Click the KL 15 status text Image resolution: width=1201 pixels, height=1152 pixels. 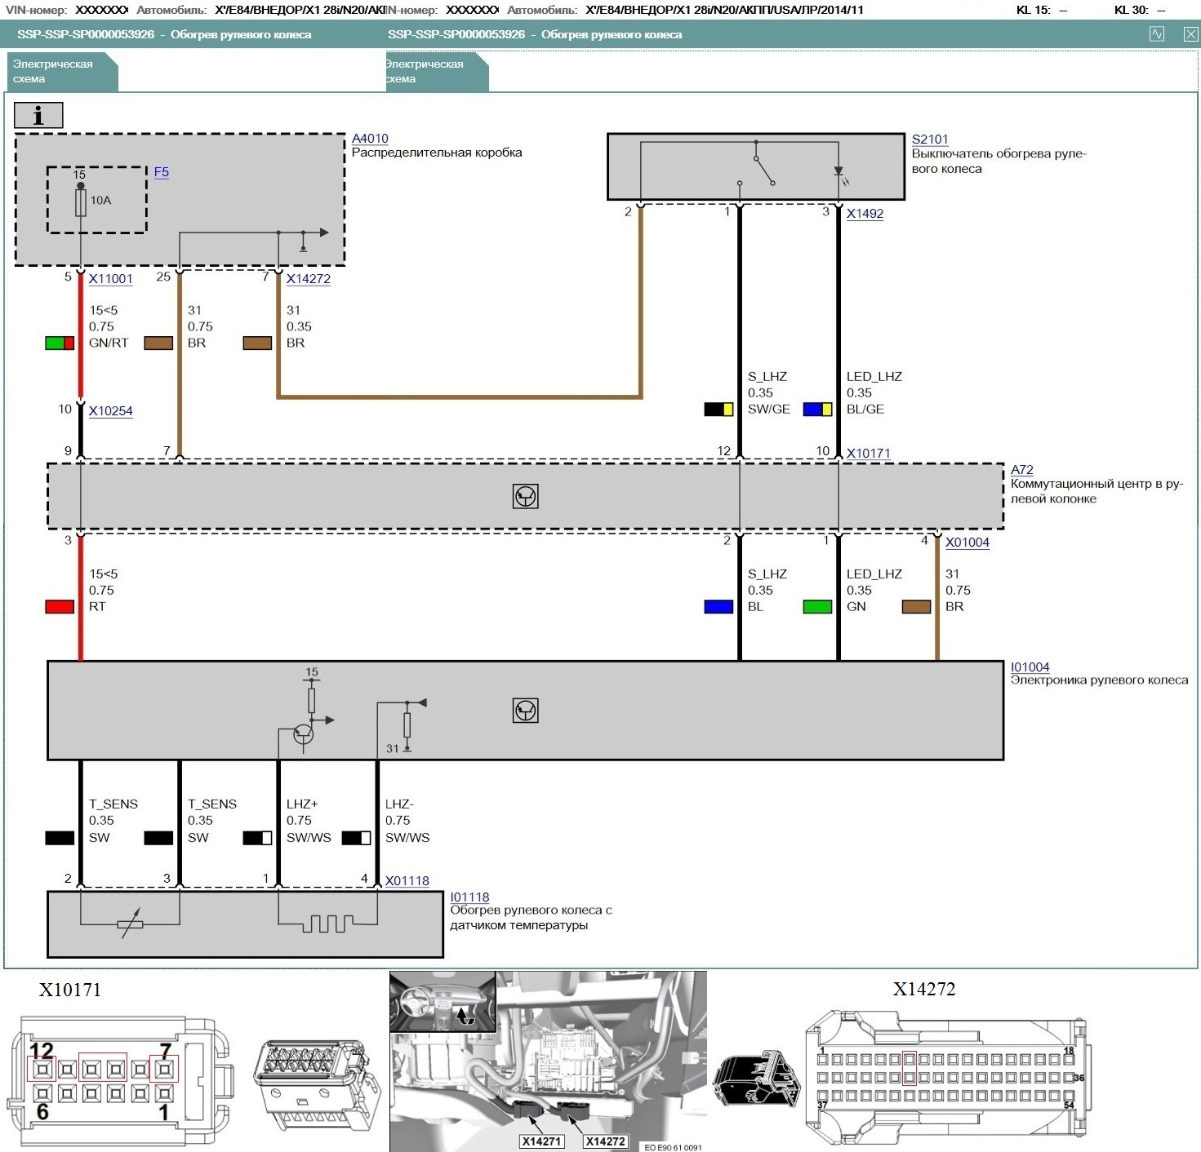click(1042, 10)
